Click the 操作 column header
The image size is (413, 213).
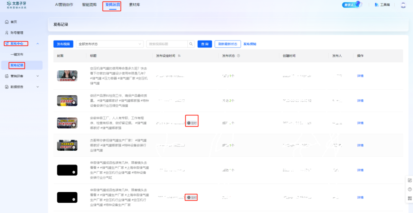tap(360, 56)
